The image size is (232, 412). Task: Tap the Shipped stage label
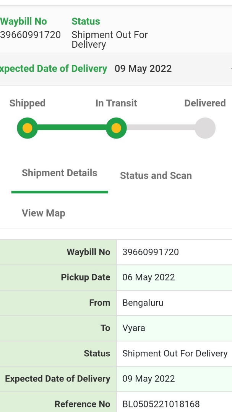(28, 103)
